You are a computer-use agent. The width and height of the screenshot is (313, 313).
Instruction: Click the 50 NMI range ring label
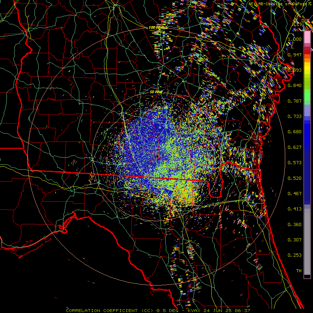tap(156, 92)
